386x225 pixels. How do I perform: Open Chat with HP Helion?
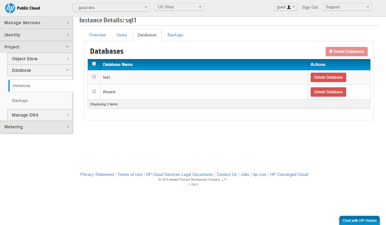(360, 220)
